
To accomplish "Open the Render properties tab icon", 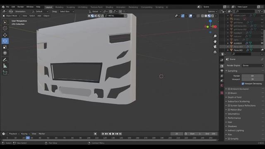I will (x=222, y=66).
